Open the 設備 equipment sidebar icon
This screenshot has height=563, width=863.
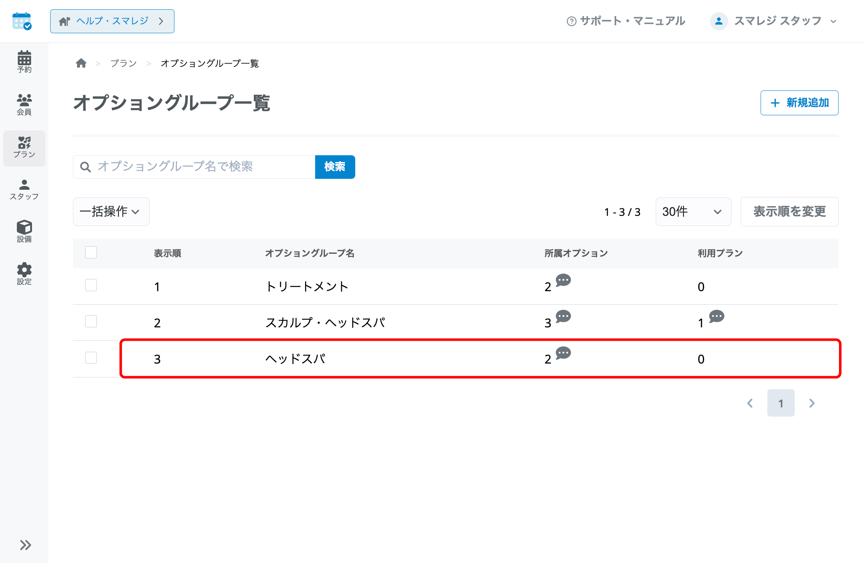coord(24,231)
